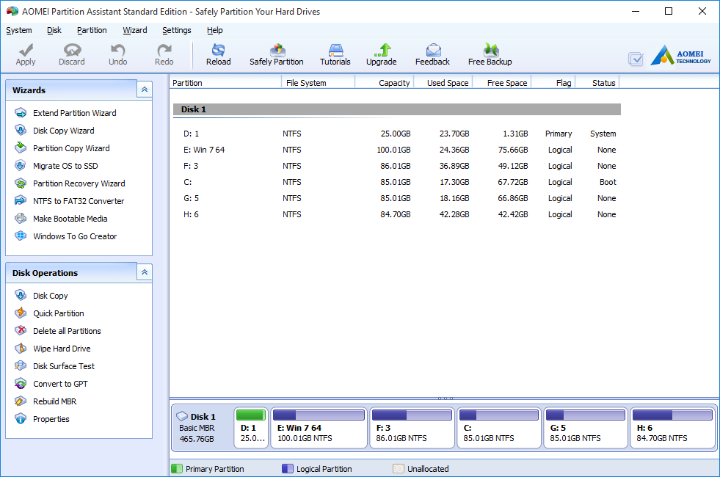
Task: Open the Partition Copy Wizard
Action: (x=71, y=148)
